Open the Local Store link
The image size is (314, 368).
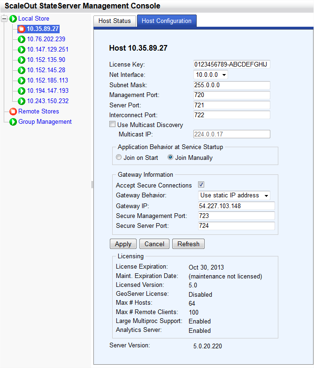[x=34, y=19]
